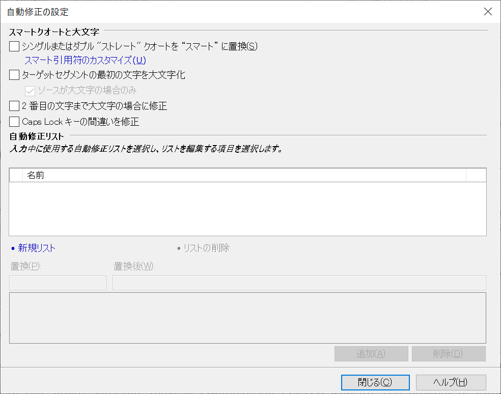This screenshot has height=394, width=501.
Task: Check ターゲットセグメントの最初の文字を大文字化 option
Action: coord(14,76)
